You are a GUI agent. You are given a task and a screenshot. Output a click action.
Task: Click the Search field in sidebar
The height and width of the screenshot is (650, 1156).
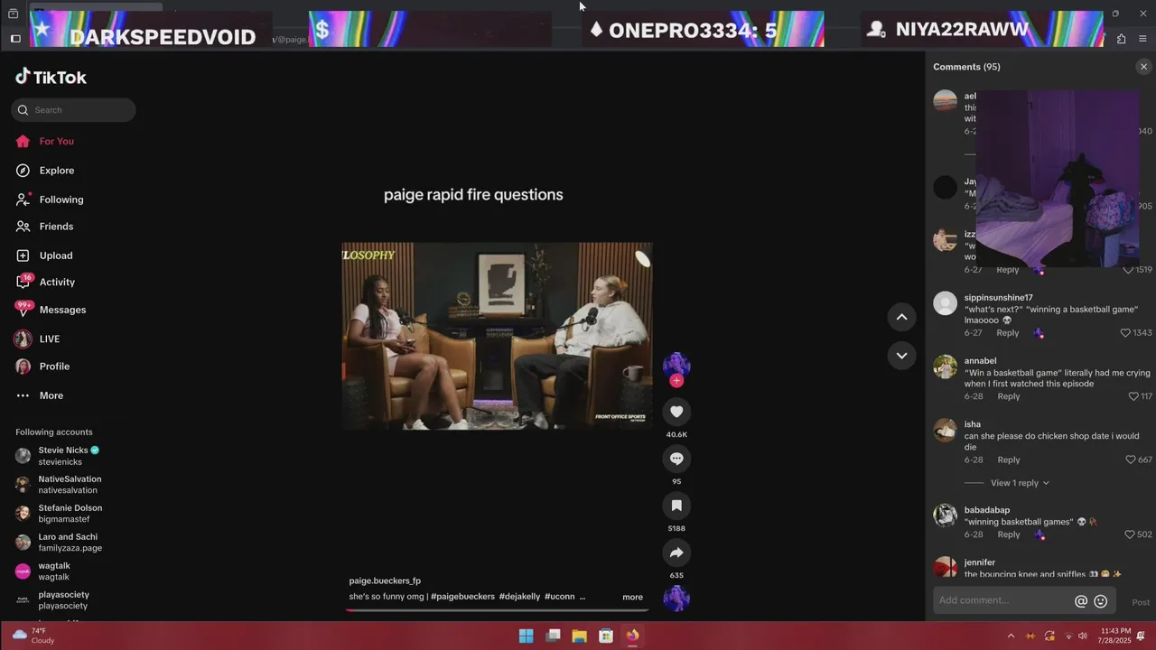(73, 110)
